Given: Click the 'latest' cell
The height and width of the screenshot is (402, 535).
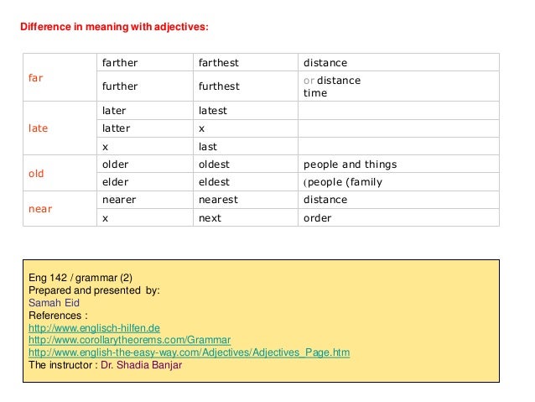Looking at the screenshot, I should coord(246,111).
